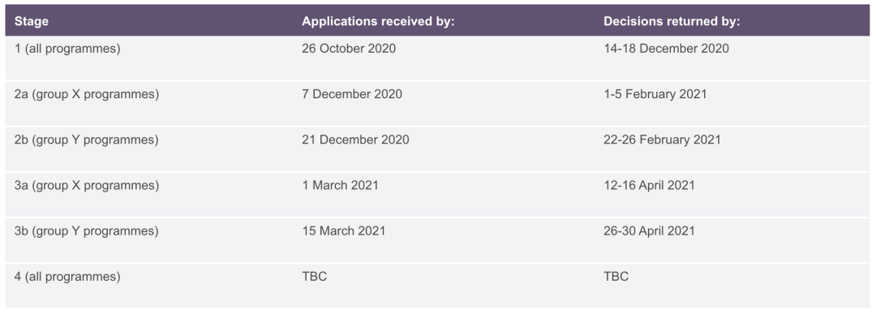876x314 pixels.
Task: Select the 26 October 2020 cell
Action: coord(349,49)
